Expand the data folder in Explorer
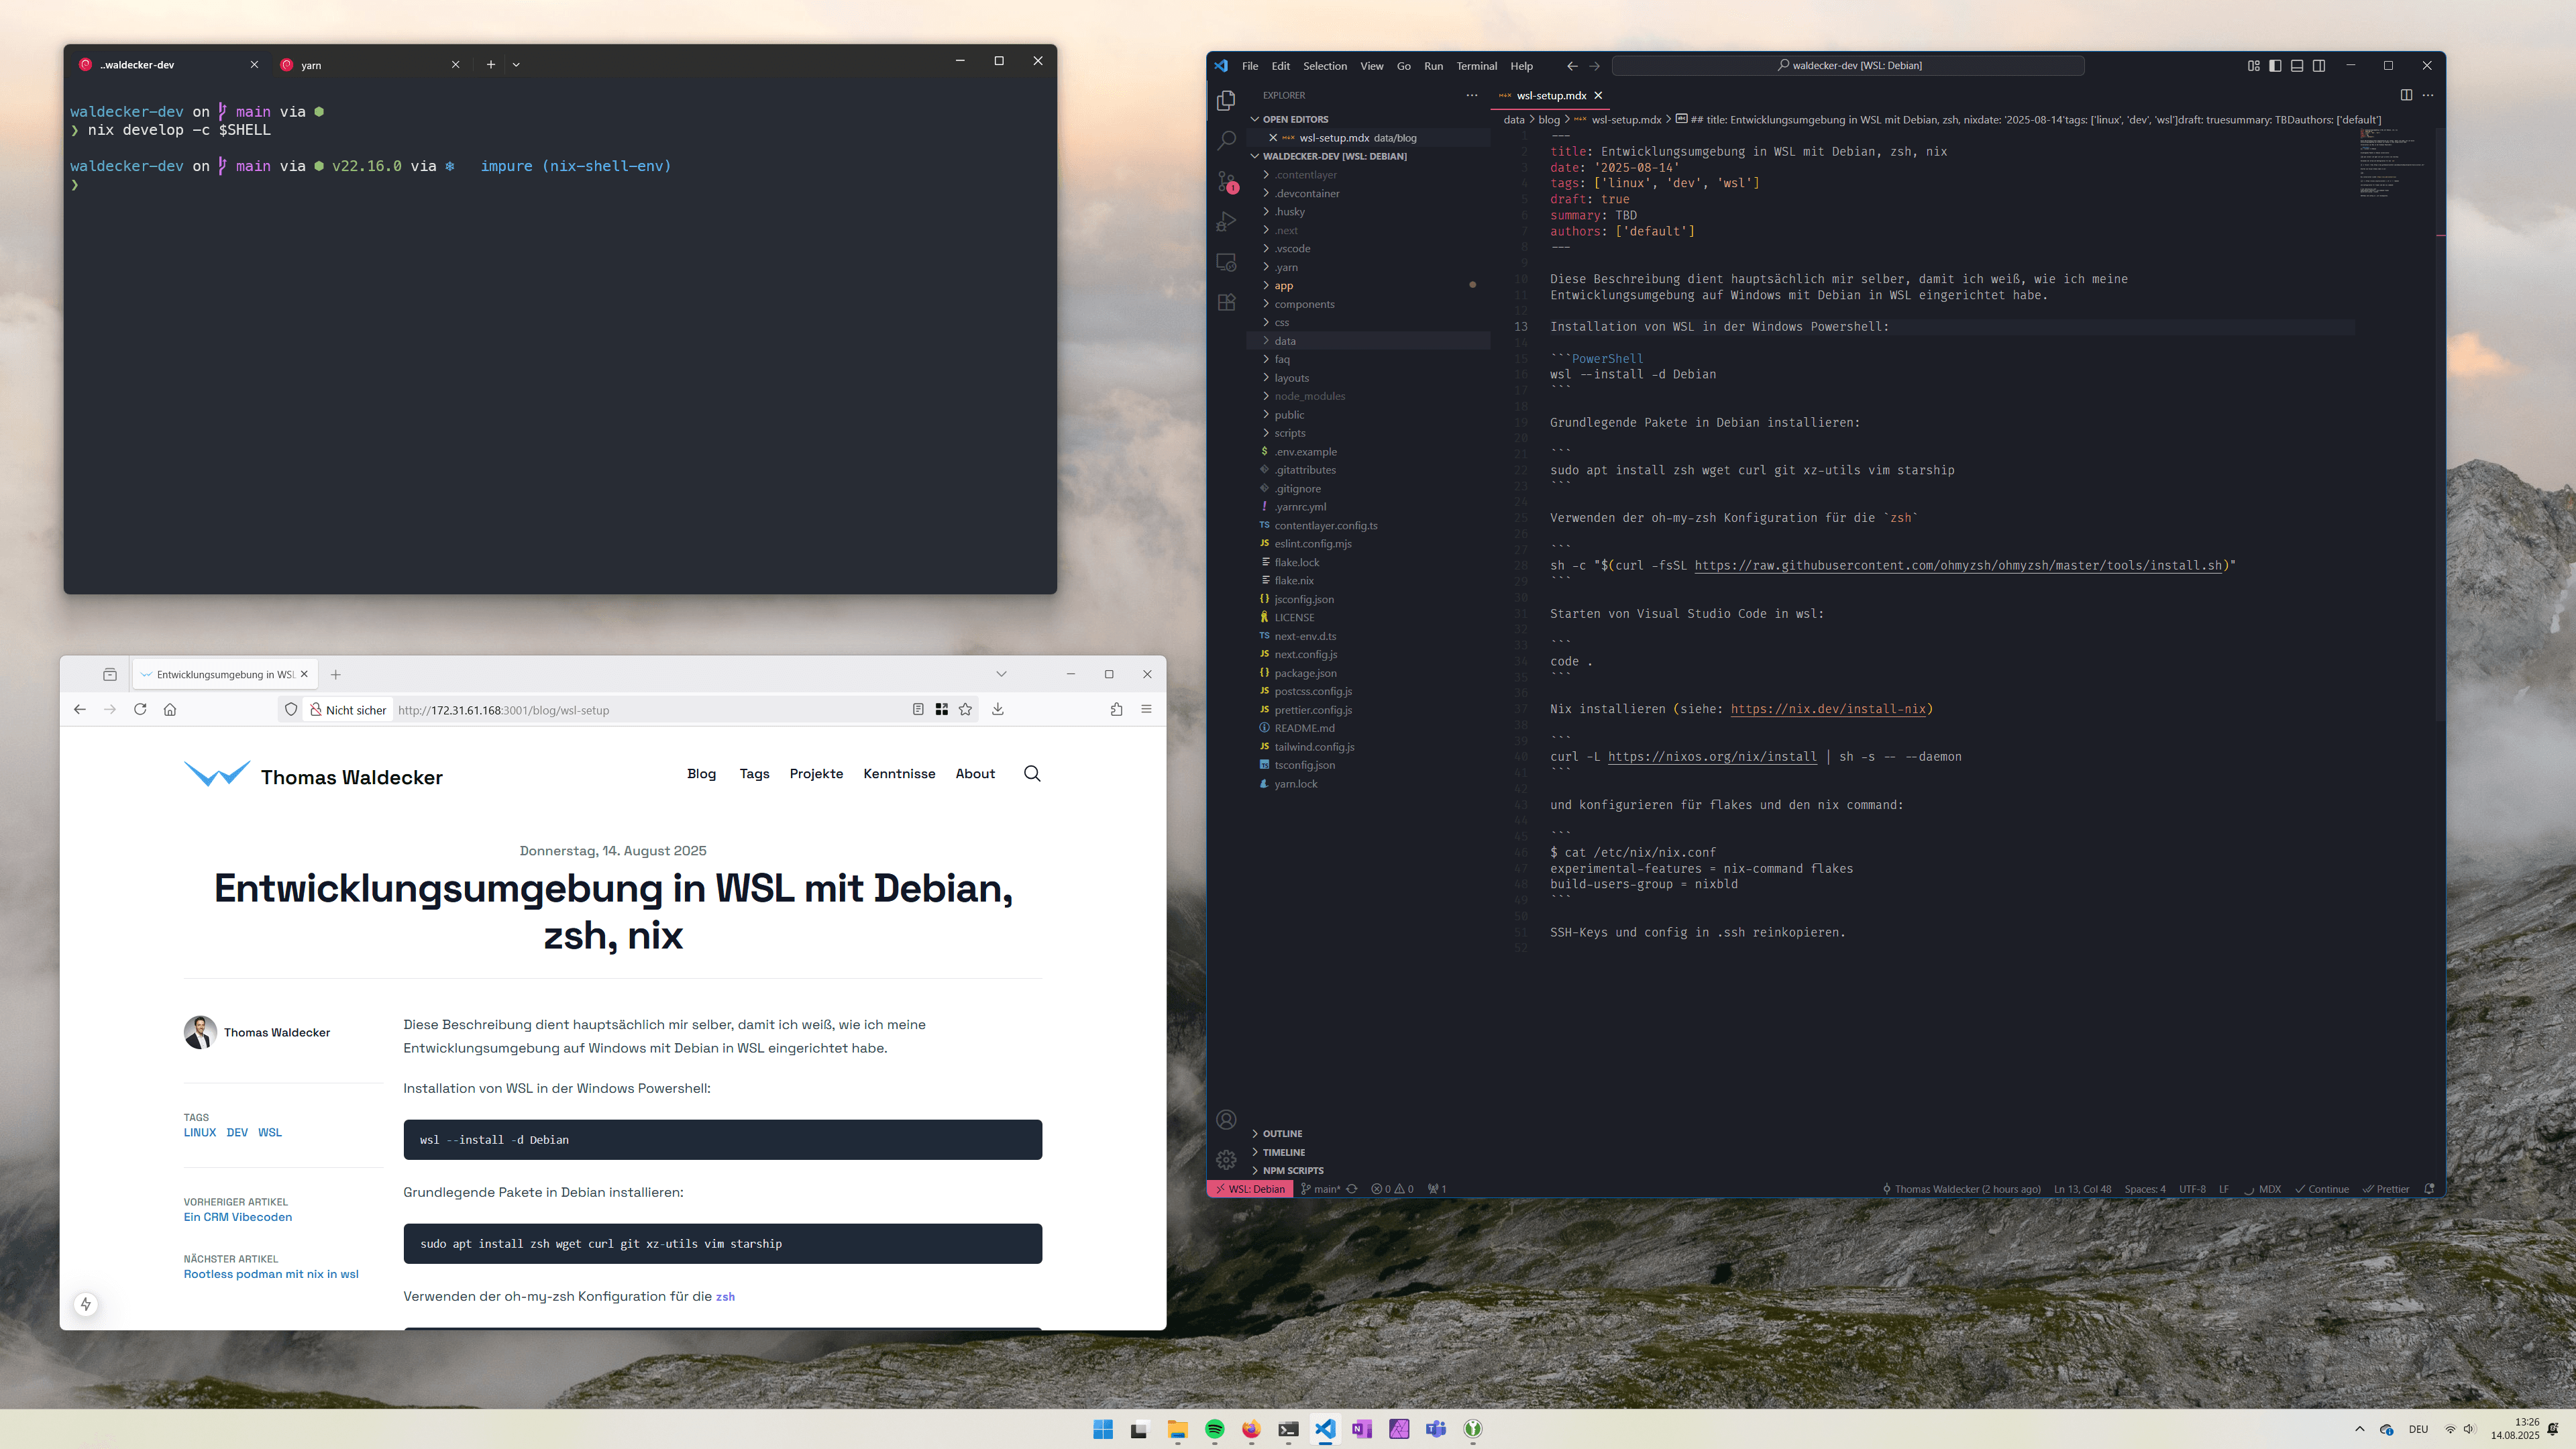The image size is (2576, 1449). pos(1368,341)
